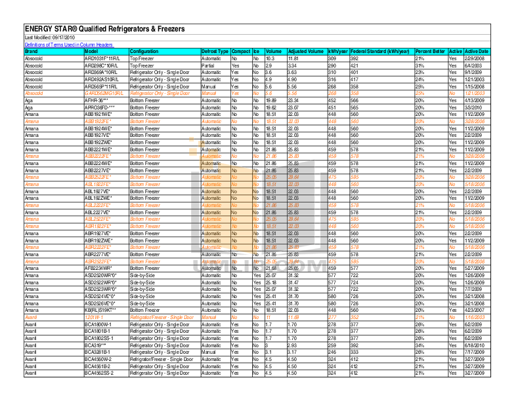520x401 pixels.
Task: Select the Ice column header
Action: pos(256,51)
